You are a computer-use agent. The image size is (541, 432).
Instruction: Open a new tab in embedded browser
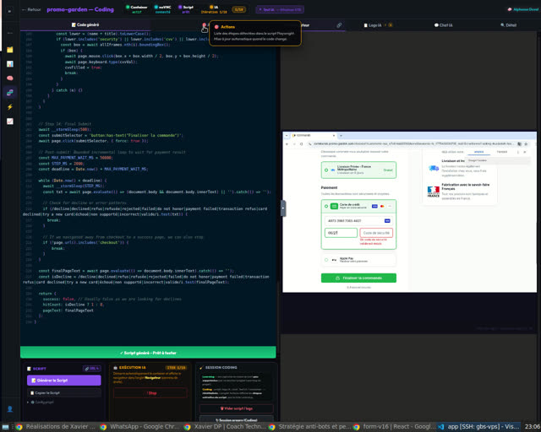[x=341, y=135]
